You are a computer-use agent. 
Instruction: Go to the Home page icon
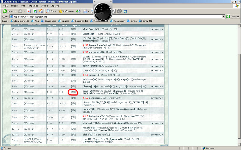point(41,11)
